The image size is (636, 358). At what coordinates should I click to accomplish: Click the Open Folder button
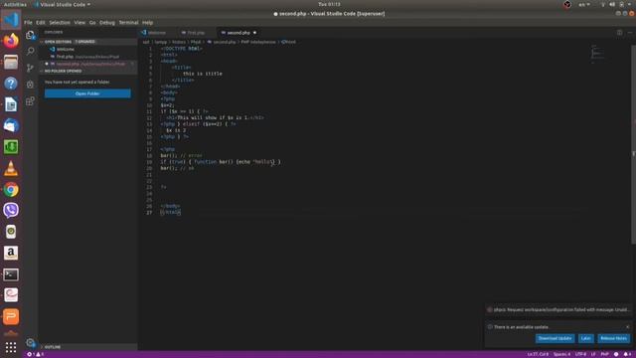(87, 93)
